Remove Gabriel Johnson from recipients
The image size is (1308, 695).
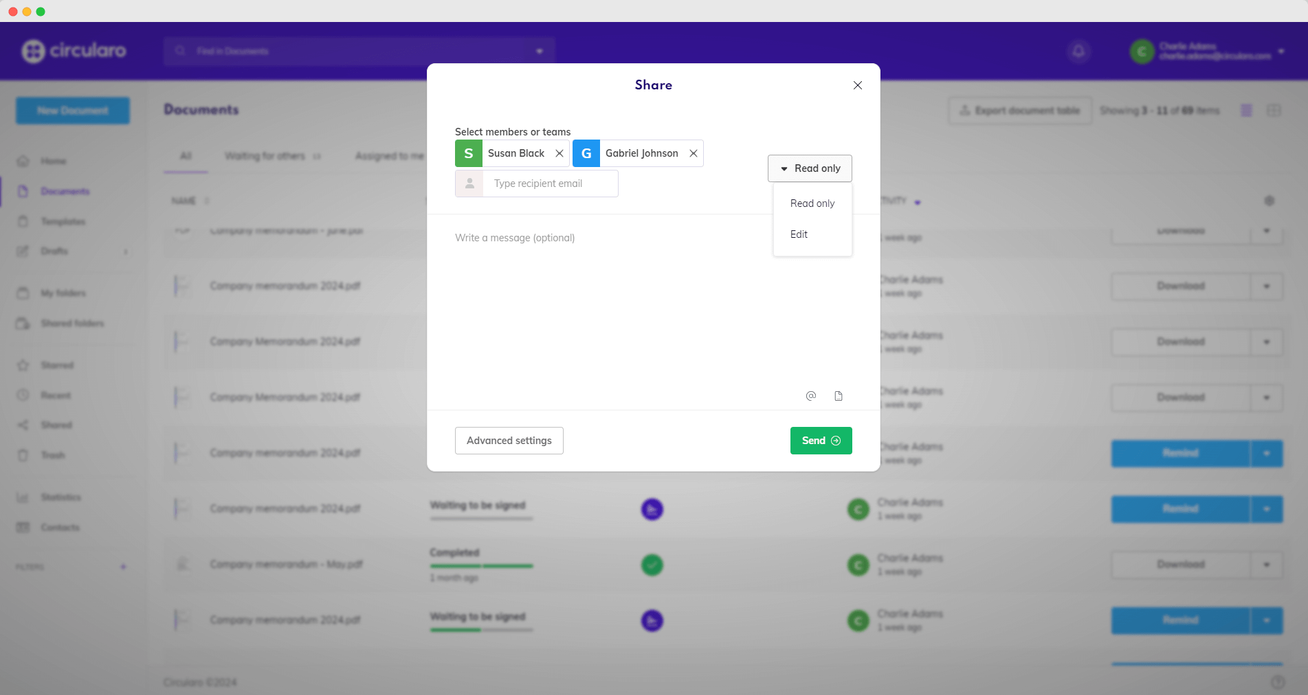point(693,153)
